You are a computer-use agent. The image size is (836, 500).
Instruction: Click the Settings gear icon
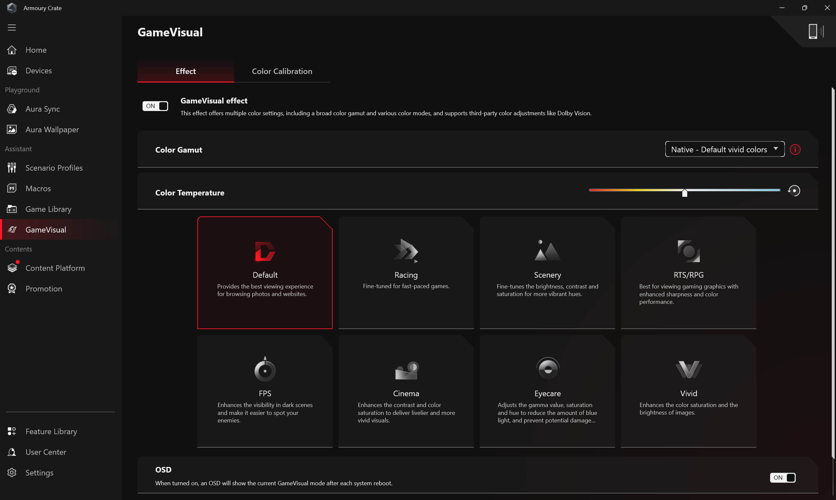pyautogui.click(x=12, y=473)
